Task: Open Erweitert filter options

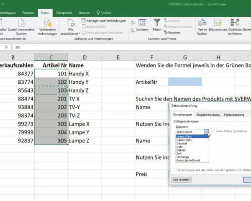Action: coord(172,33)
